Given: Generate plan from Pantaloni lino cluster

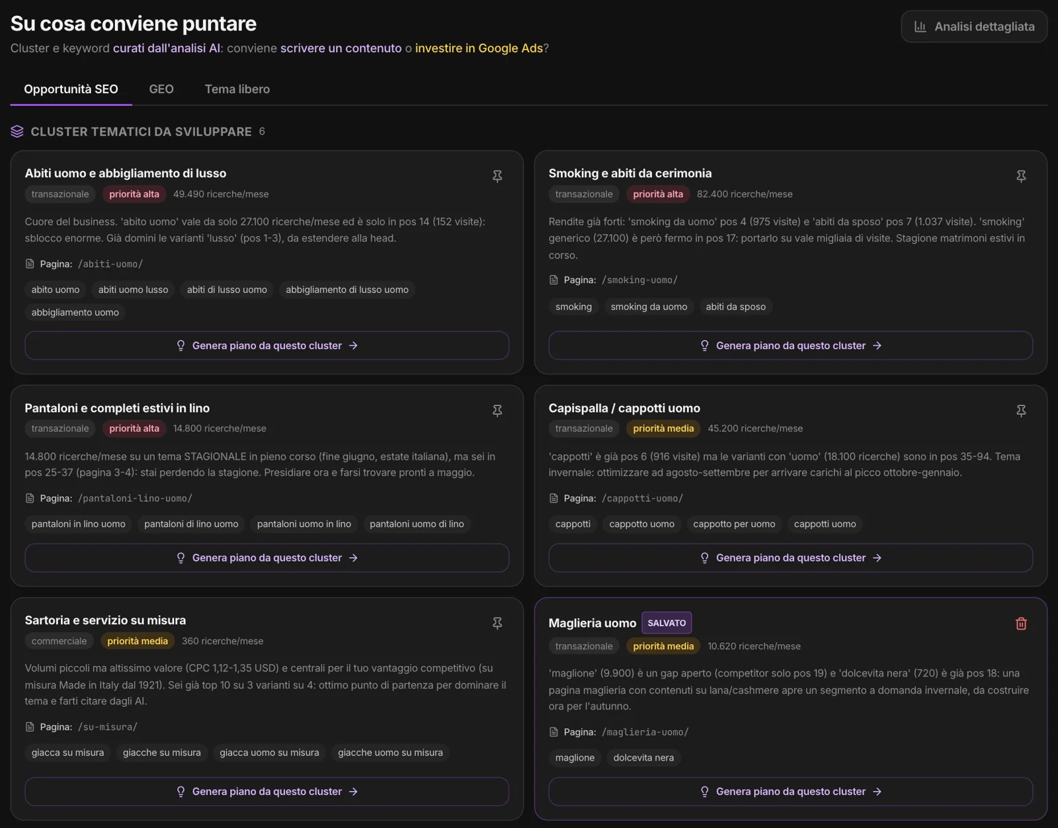Looking at the screenshot, I should point(267,558).
